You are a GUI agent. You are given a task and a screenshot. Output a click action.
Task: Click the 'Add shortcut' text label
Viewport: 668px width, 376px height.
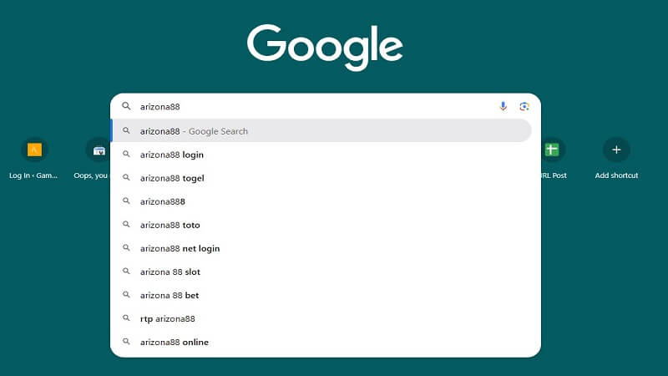tap(616, 175)
